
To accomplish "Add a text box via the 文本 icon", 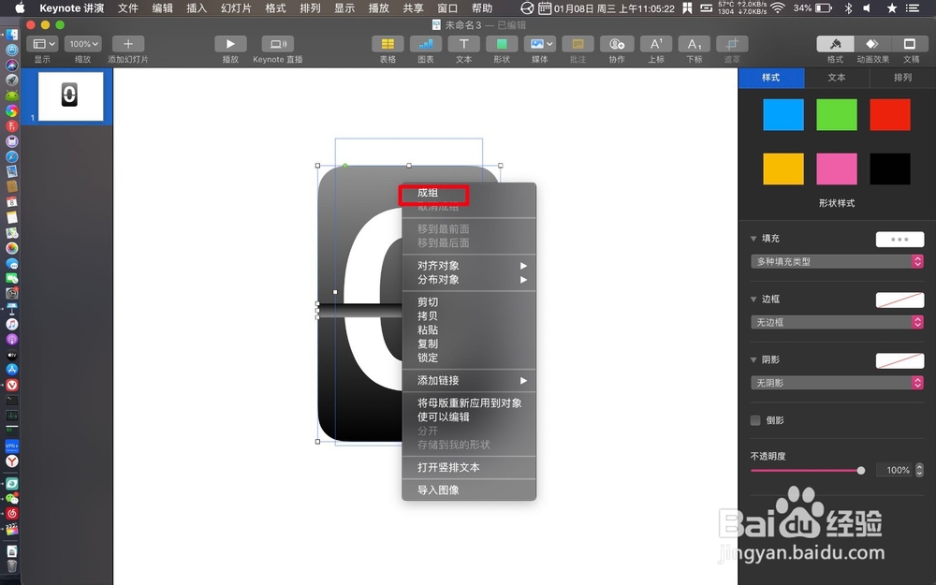I will tap(464, 43).
